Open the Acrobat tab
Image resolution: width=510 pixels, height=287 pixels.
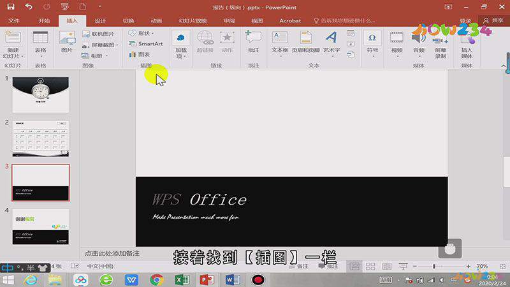click(290, 20)
